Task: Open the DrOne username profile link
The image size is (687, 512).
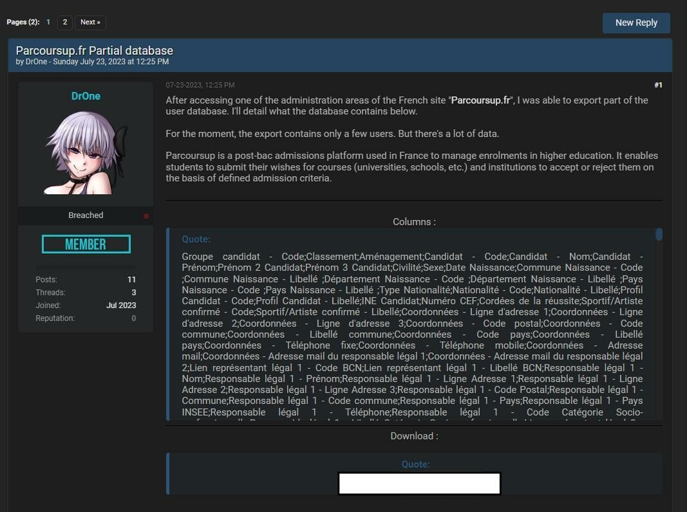Action: [86, 96]
